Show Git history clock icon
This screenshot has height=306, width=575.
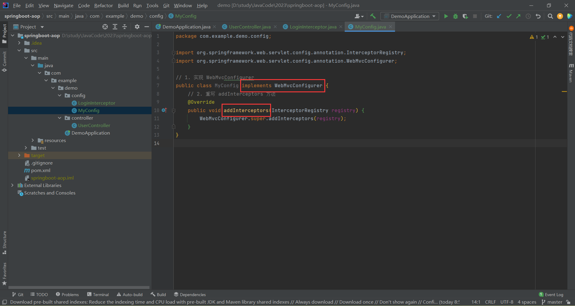pyautogui.click(x=528, y=16)
